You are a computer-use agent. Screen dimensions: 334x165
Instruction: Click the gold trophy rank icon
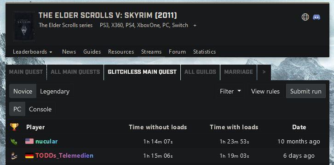(14, 127)
